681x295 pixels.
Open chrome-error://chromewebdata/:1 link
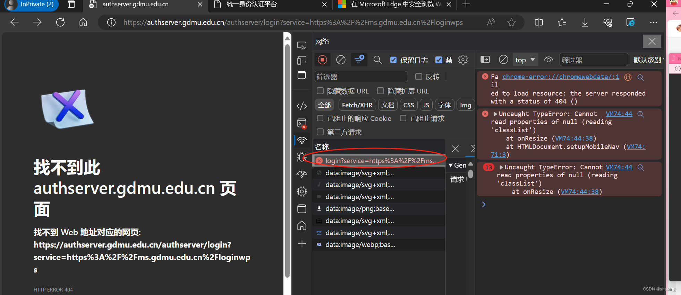(561, 77)
